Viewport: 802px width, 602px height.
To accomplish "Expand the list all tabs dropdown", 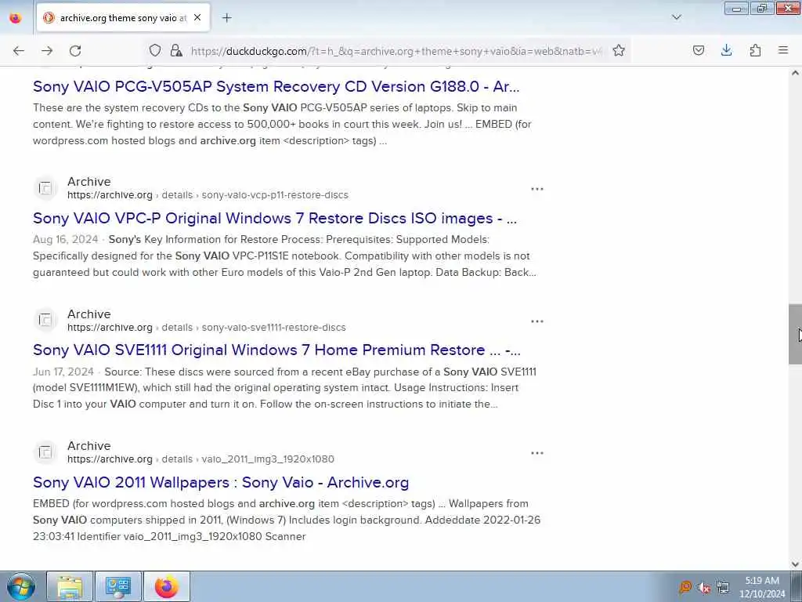I will [676, 17].
